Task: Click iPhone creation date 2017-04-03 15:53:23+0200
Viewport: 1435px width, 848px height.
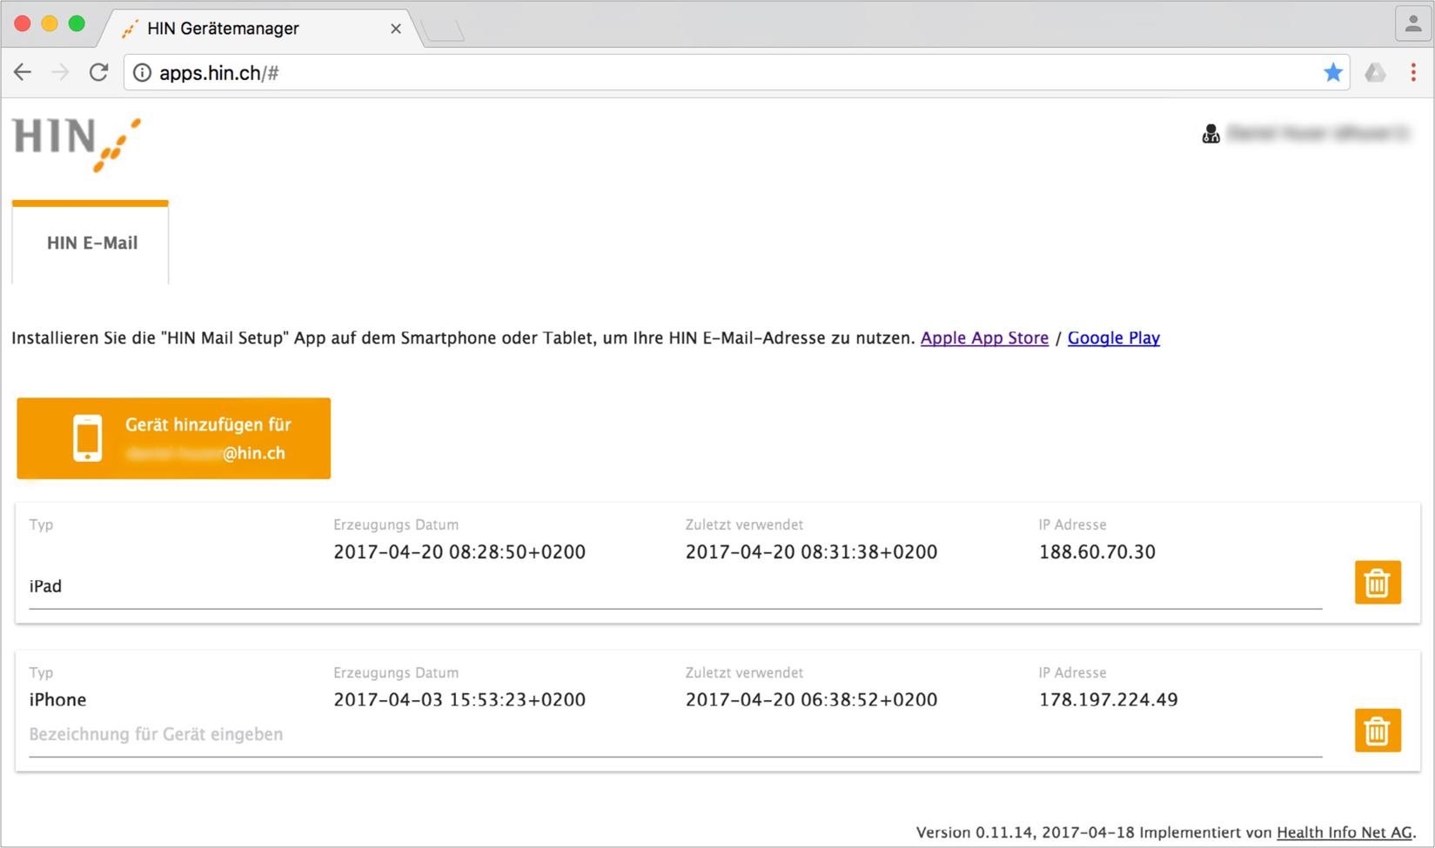Action: tap(459, 700)
